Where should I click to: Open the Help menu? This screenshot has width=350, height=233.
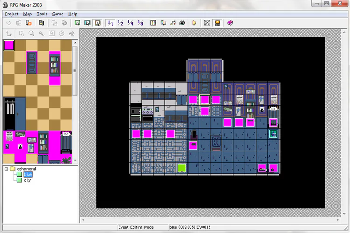point(72,14)
